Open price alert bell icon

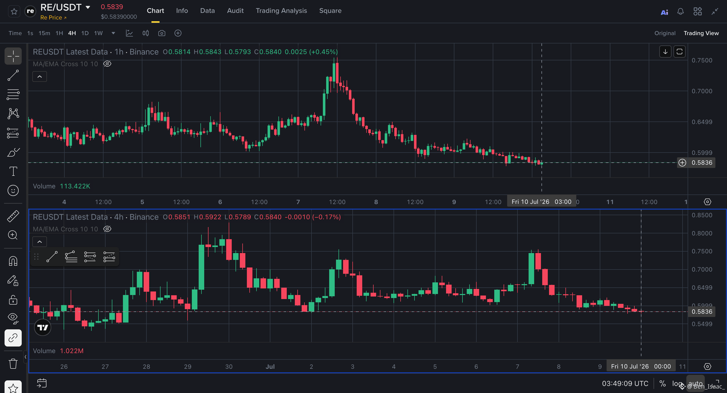(x=681, y=12)
